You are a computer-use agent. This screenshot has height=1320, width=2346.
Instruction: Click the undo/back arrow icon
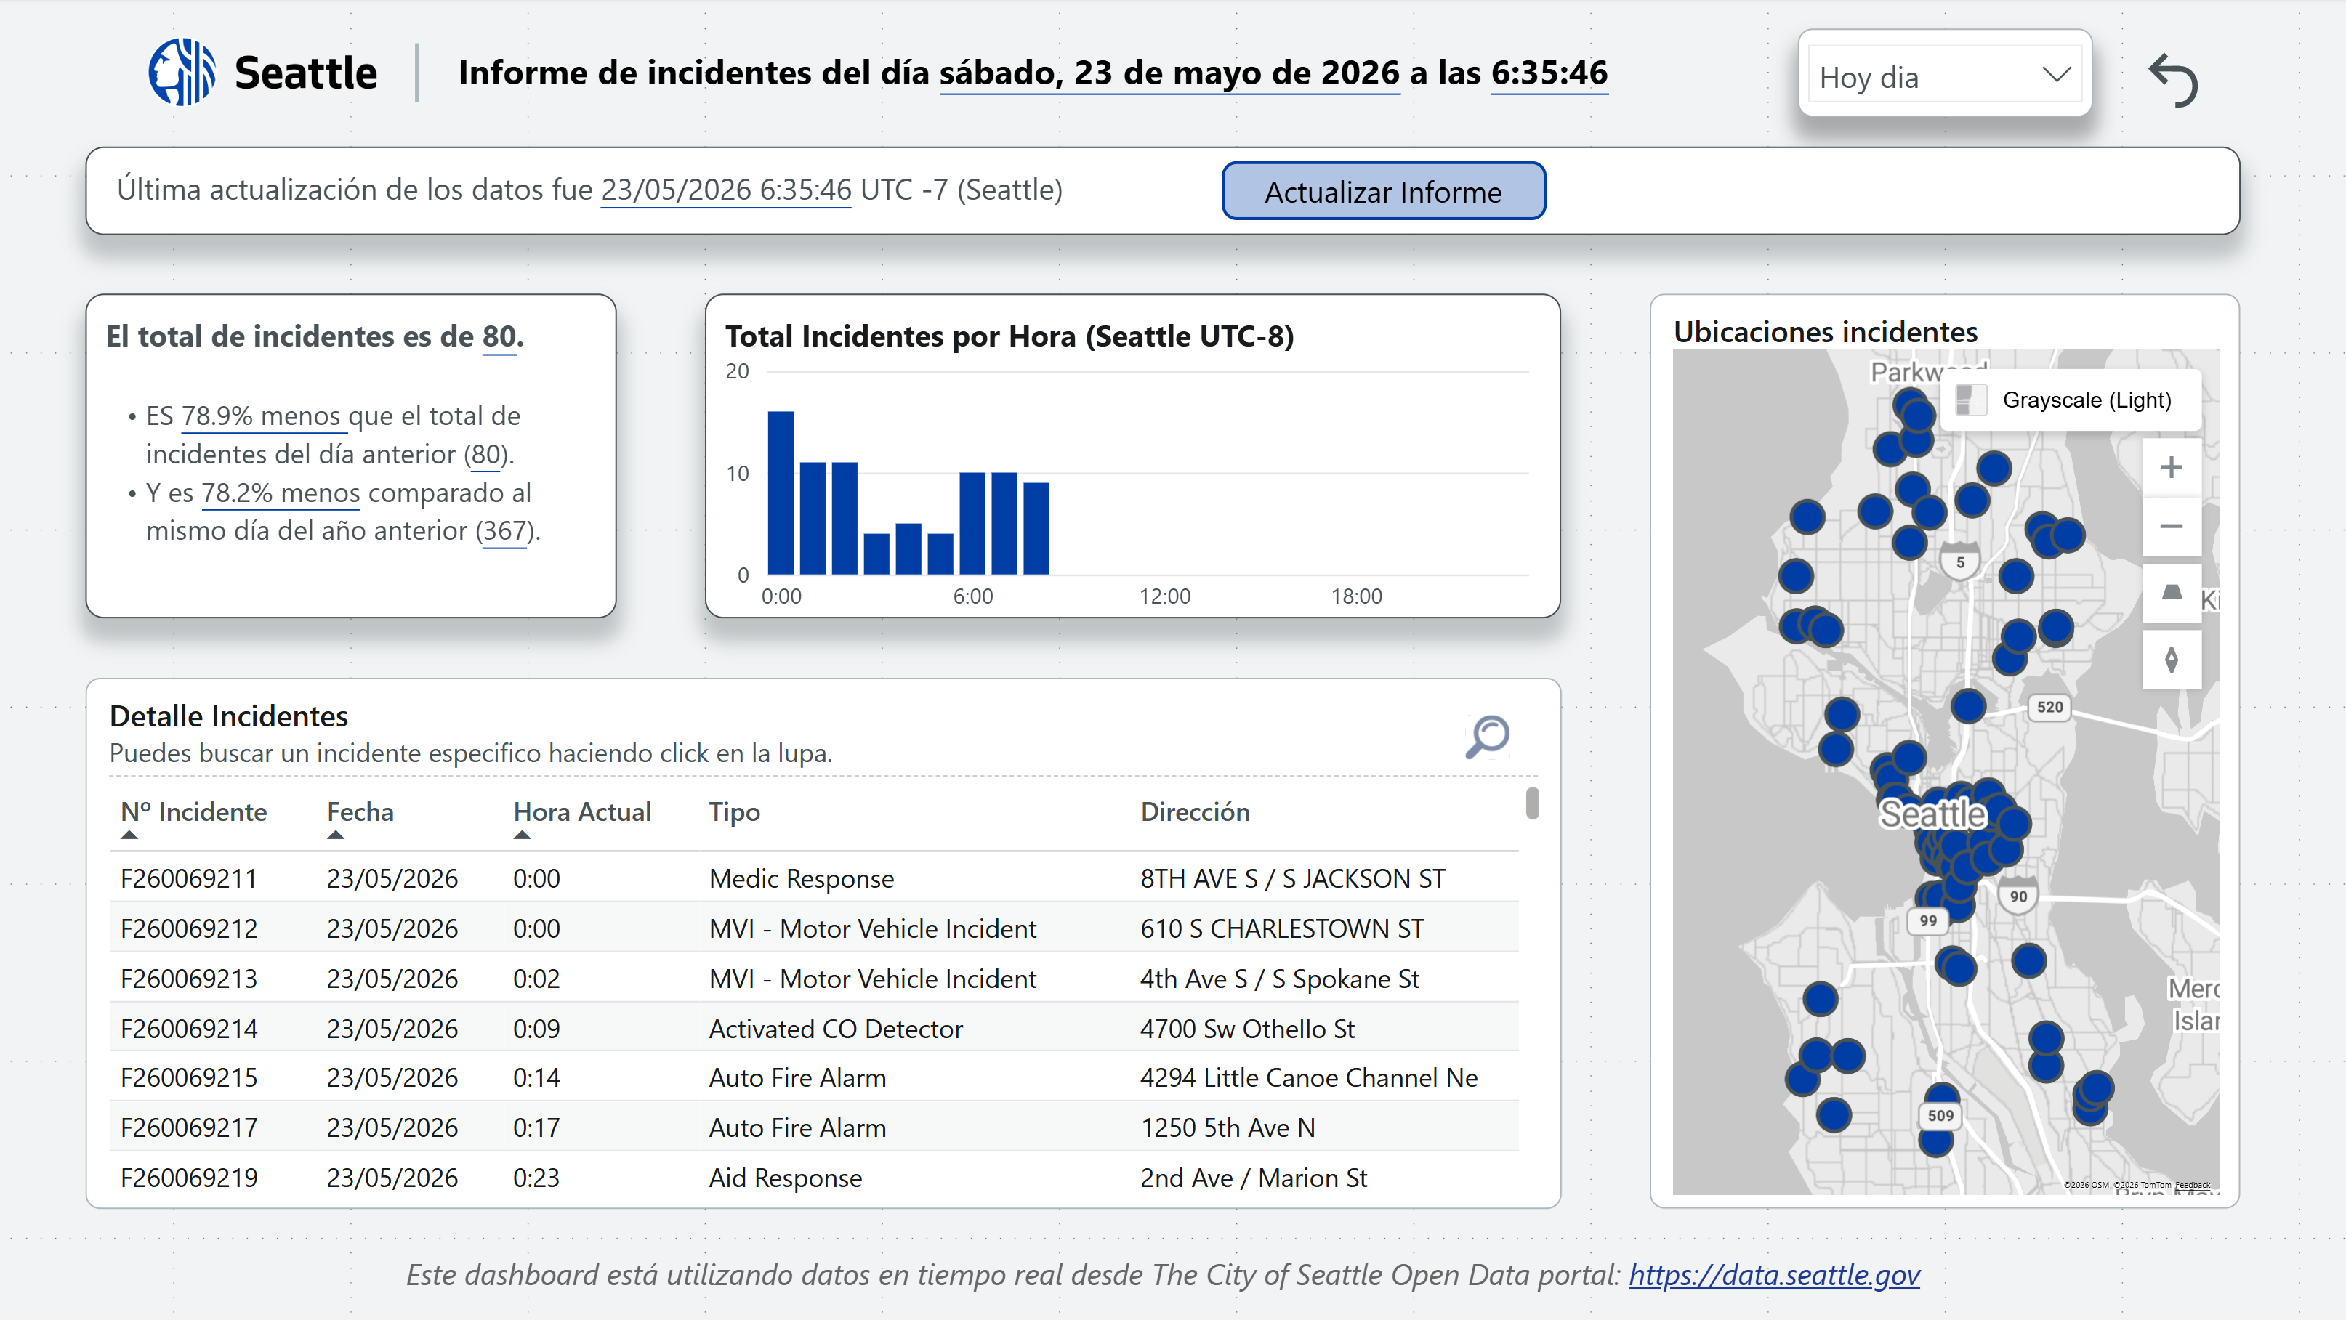click(x=2173, y=79)
